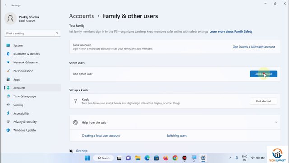Open Pankaj Sharma profile avatar
Viewport: 289px width, 163px height.
pyautogui.click(x=10, y=19)
